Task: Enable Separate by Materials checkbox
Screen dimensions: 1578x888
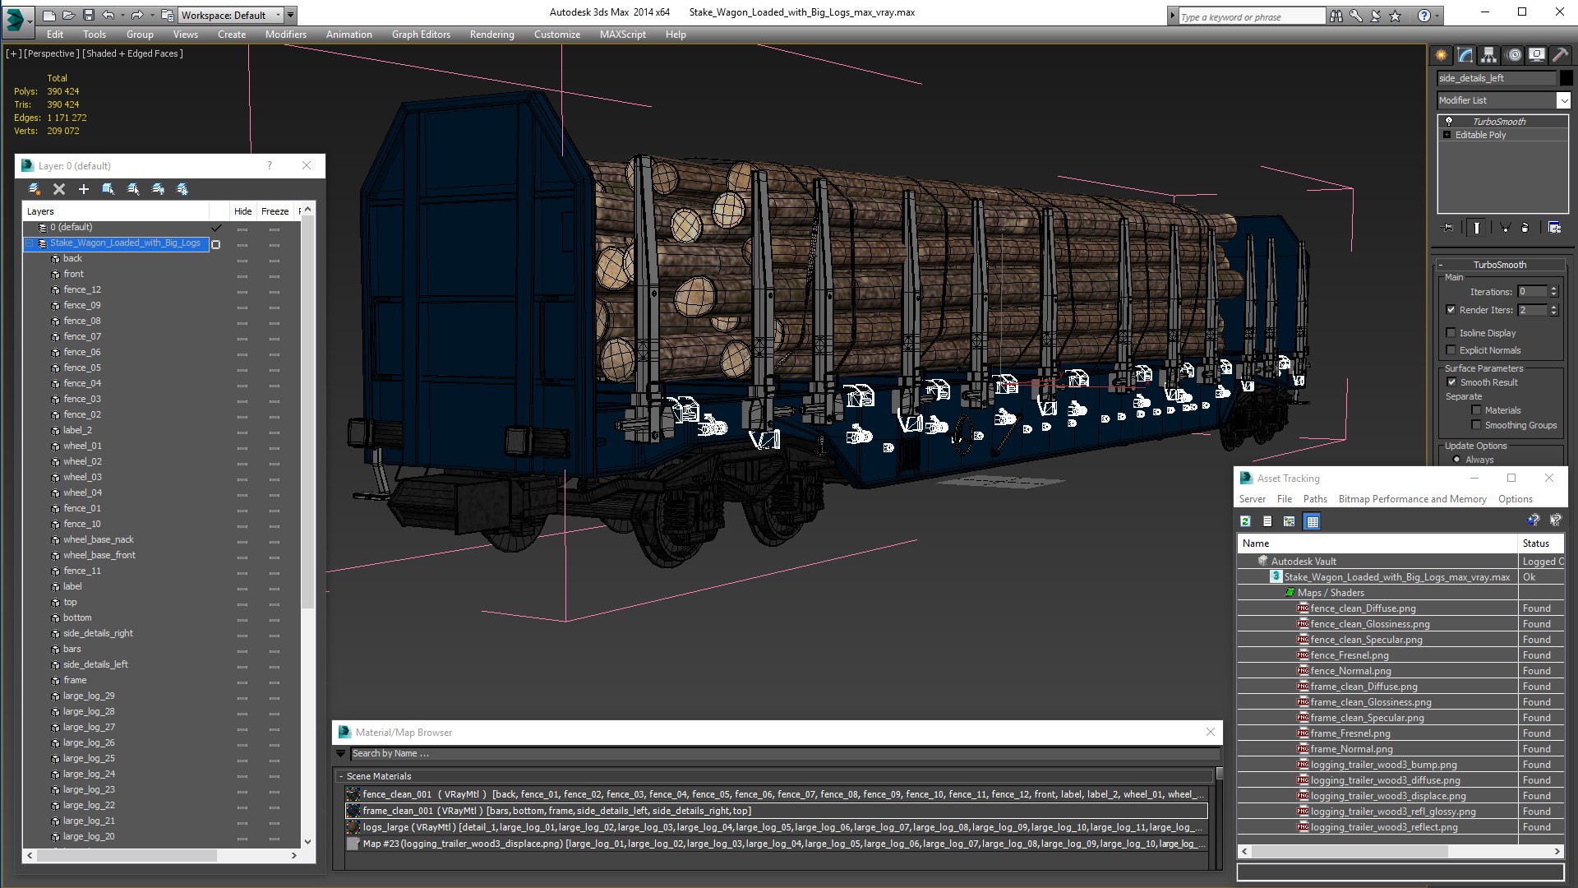Action: 1476,410
